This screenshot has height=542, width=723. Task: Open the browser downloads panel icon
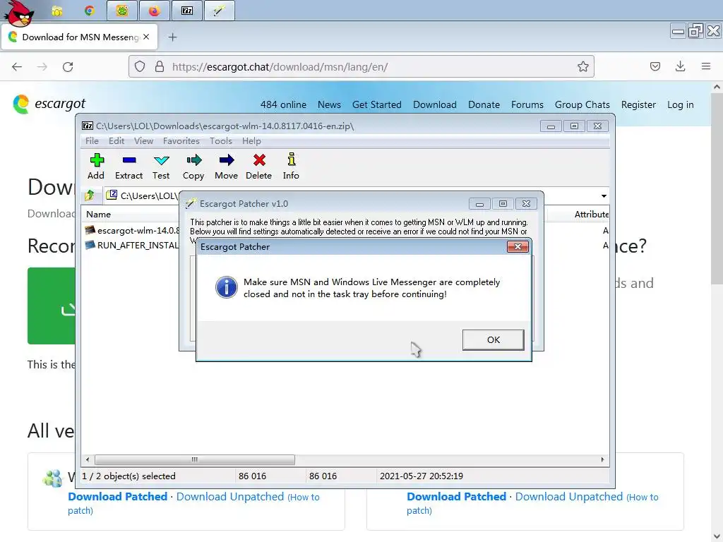click(680, 67)
